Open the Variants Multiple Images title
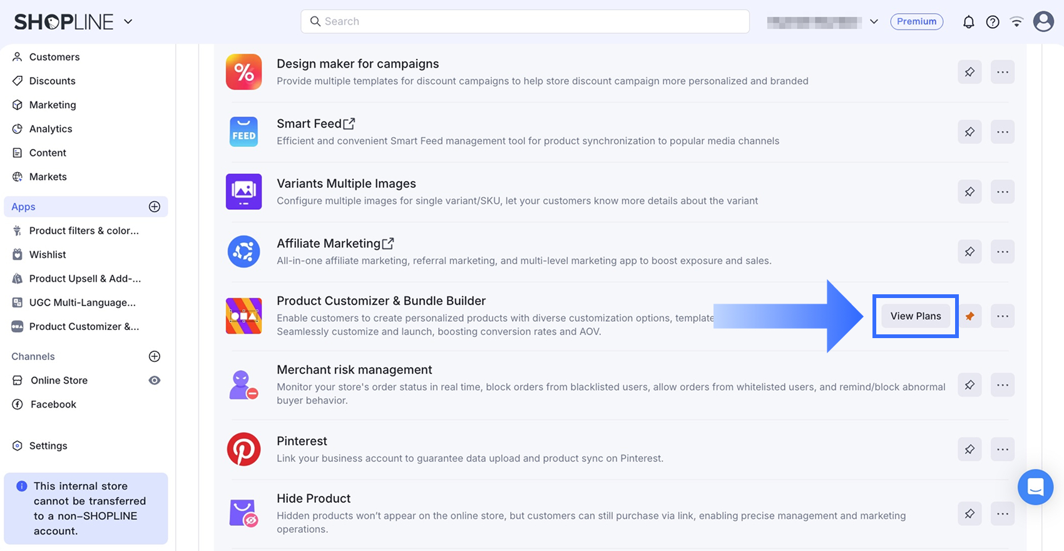1064x551 pixels. pos(346,183)
